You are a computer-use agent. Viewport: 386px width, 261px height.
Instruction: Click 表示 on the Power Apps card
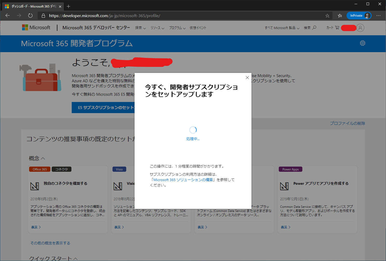click(x=286, y=227)
